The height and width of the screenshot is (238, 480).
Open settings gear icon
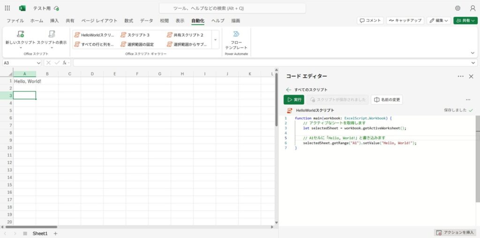457,8
